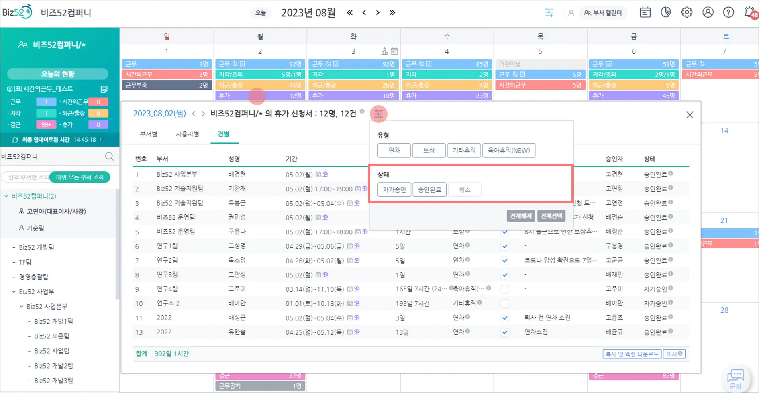Image resolution: width=759 pixels, height=393 pixels.
Task: Open the schedule calendar icon in header
Action: click(x=645, y=12)
